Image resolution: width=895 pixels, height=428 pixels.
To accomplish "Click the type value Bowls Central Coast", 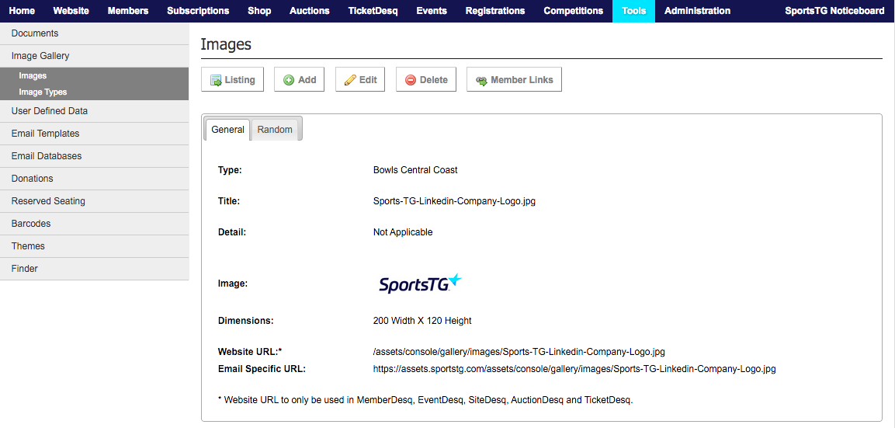I will tap(415, 169).
